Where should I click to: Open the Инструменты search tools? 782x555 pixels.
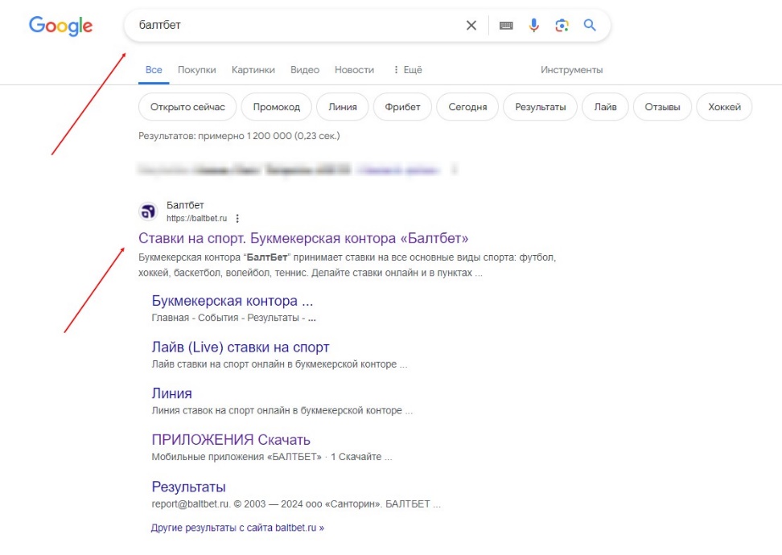[571, 70]
